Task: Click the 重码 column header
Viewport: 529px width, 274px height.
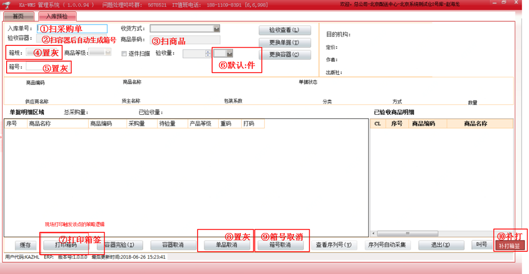Action: 230,123
